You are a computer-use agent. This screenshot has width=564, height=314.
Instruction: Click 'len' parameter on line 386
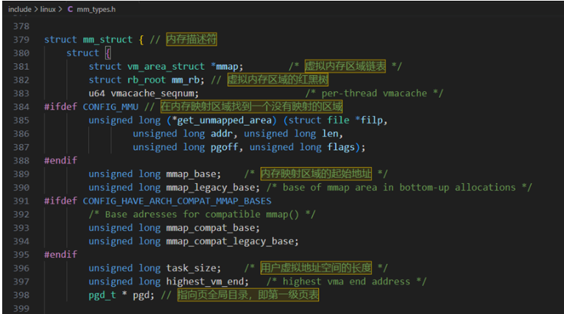(330, 134)
